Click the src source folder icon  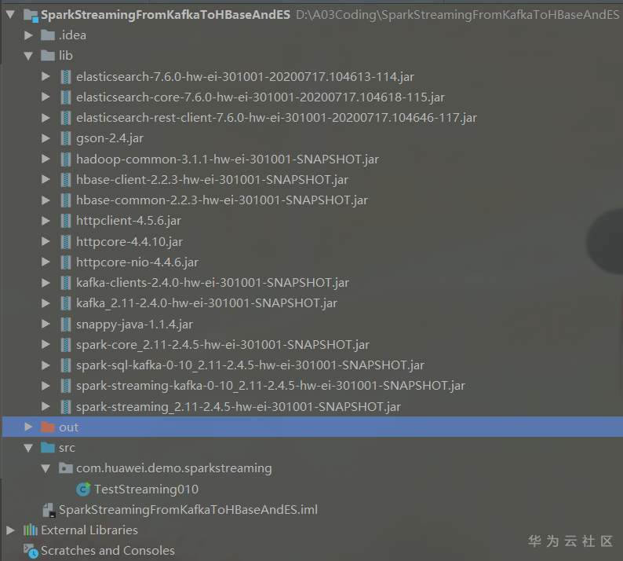[x=48, y=448]
